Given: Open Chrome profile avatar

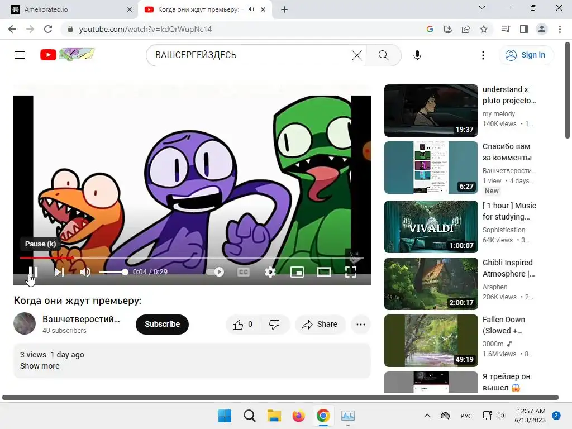Looking at the screenshot, I should (542, 29).
